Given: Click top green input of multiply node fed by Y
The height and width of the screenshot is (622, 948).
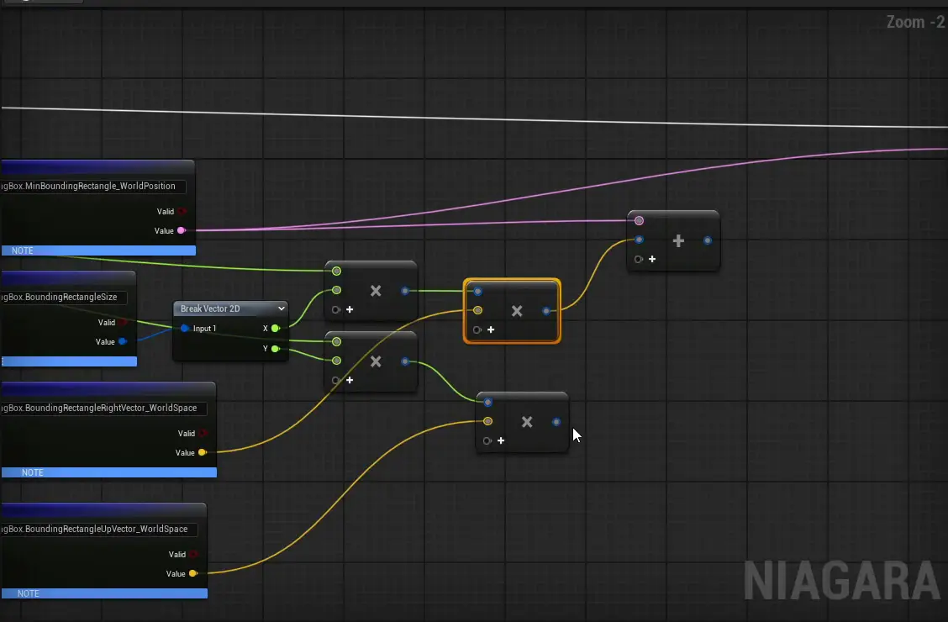Looking at the screenshot, I should (x=337, y=341).
